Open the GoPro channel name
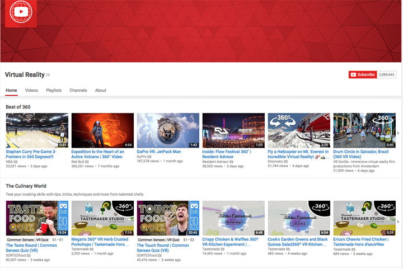The width and height of the screenshot is (403, 269). pos(142,157)
